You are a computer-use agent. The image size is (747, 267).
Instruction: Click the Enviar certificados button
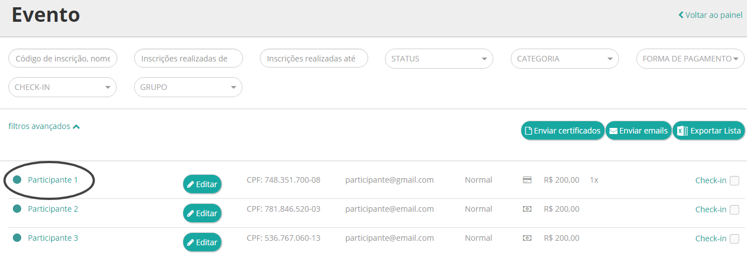pos(563,131)
